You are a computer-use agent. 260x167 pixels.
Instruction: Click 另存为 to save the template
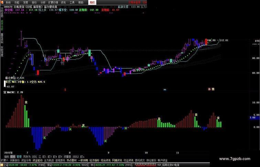point(27,157)
